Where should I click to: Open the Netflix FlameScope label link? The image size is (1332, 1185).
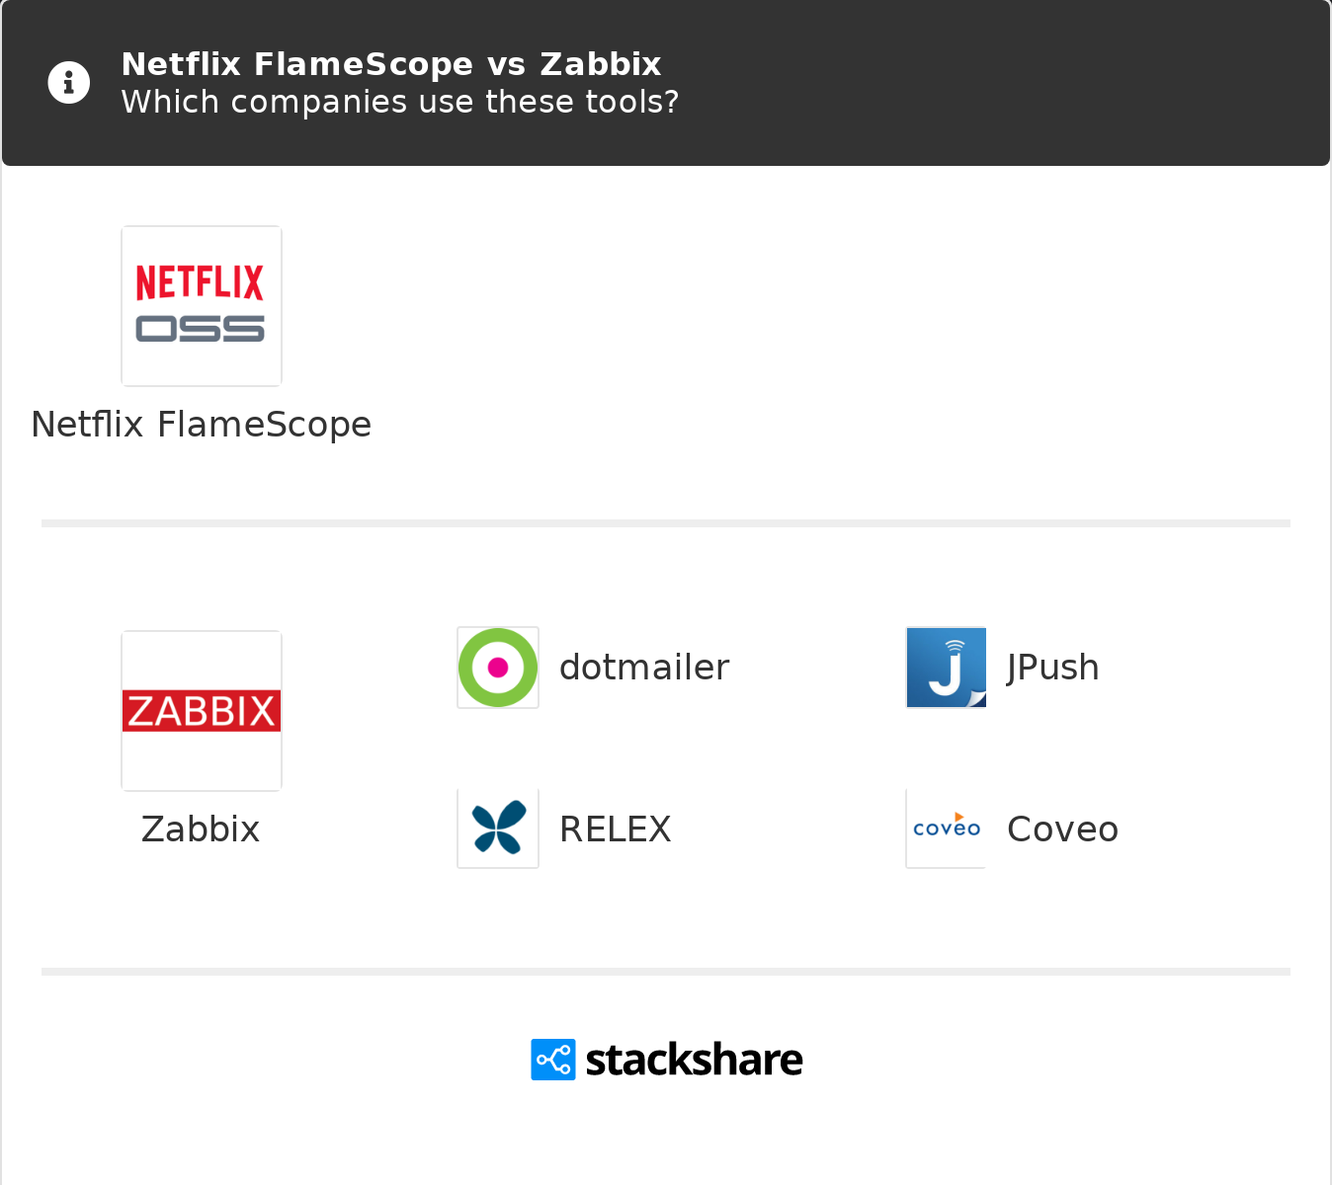tap(202, 425)
